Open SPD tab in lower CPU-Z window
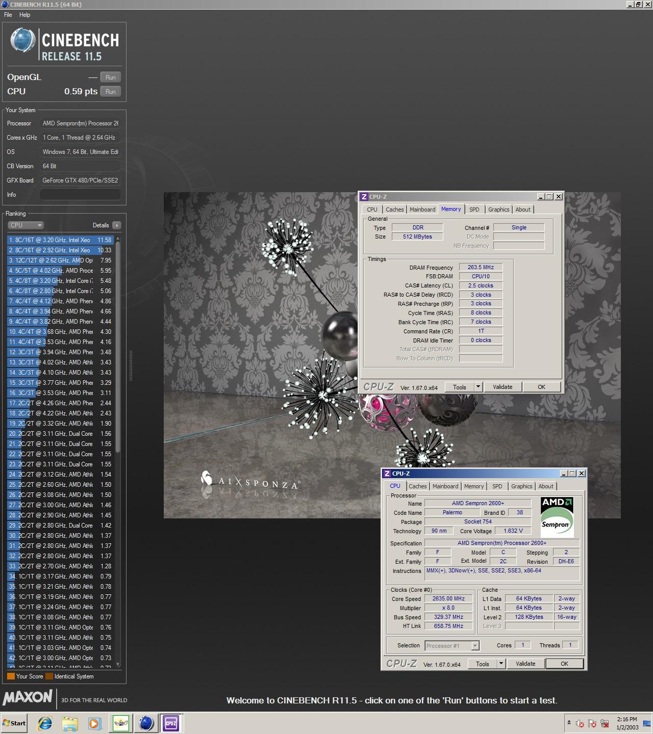 point(497,486)
